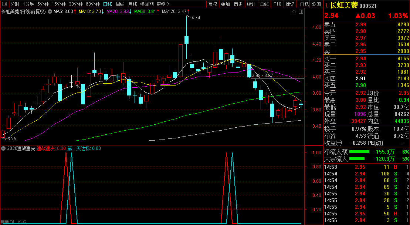Switch to 60分钟 period tab
410x225 pixels.
[93, 4]
